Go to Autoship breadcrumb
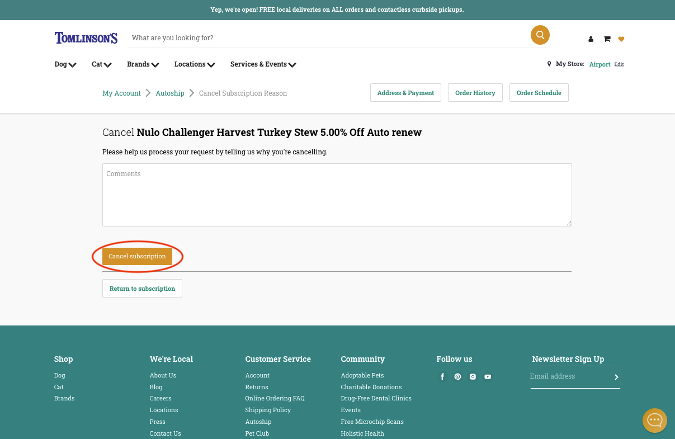 tap(170, 93)
